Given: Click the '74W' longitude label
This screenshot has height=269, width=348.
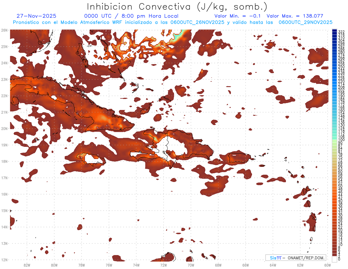Looking at the screenshot, I should coord(136,265).
